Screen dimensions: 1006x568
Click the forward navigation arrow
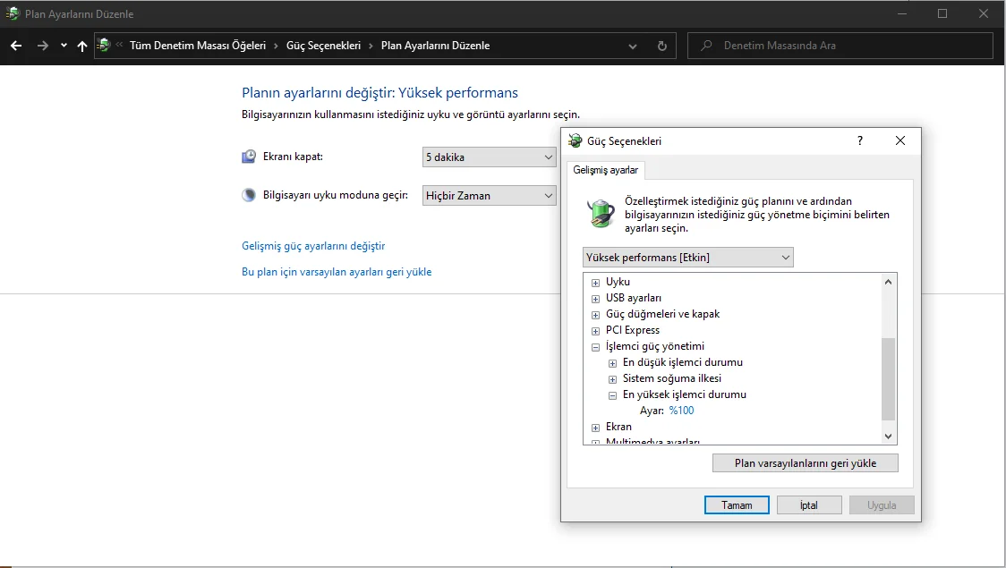42,46
